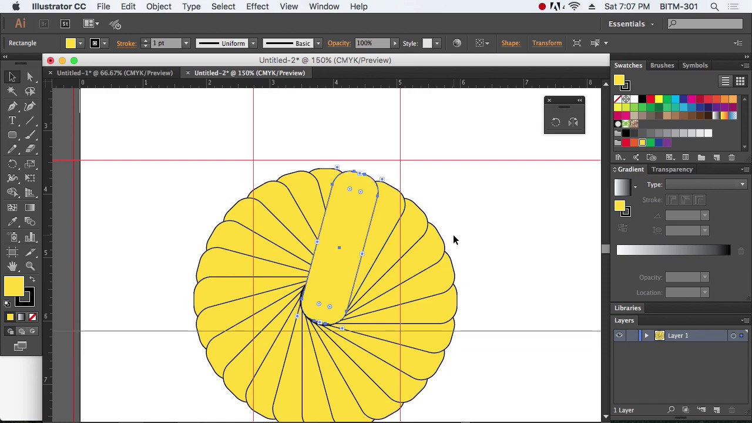The width and height of the screenshot is (752, 423).
Task: Open Basic brush definition dropdown
Action: tap(318, 43)
